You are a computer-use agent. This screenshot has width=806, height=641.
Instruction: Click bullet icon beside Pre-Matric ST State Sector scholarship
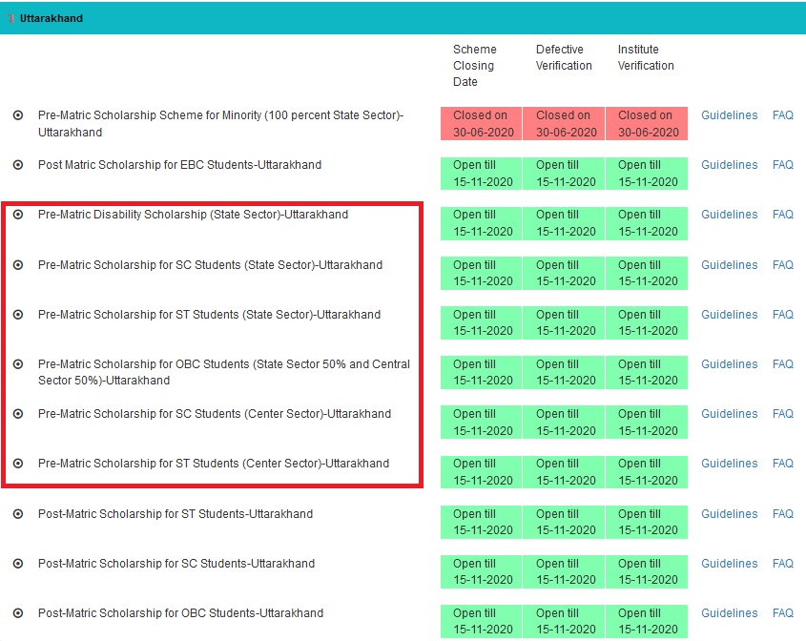[18, 315]
